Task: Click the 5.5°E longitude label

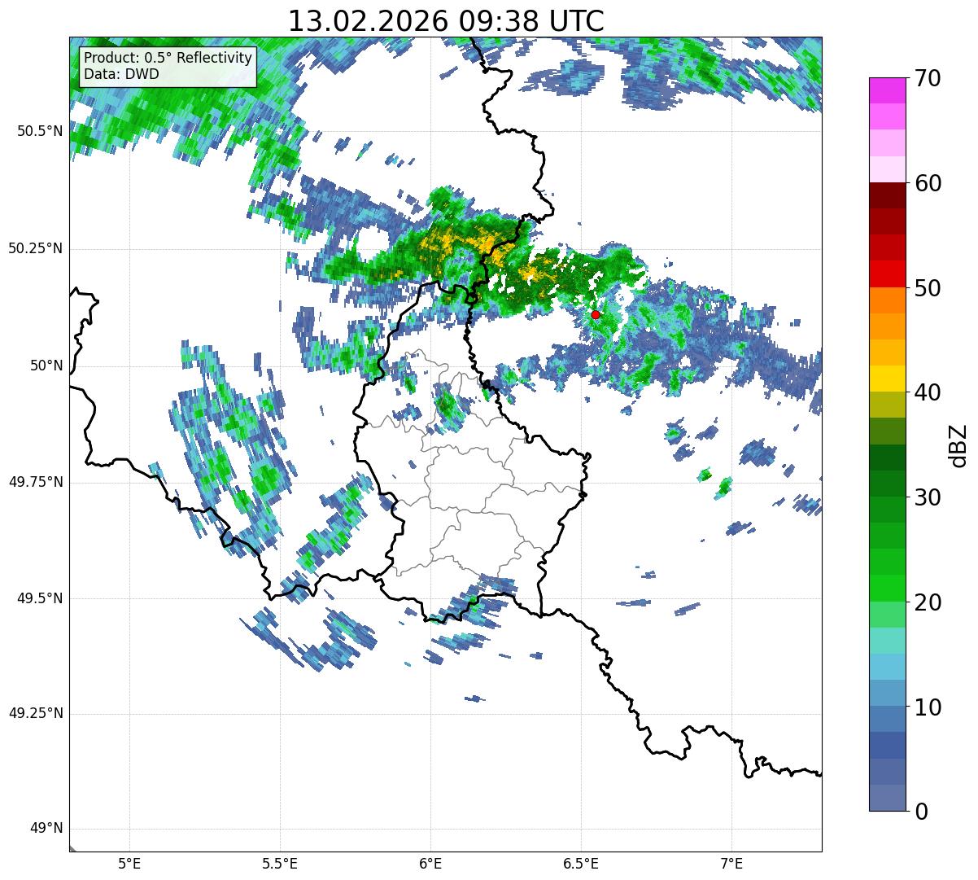Action: (x=280, y=863)
